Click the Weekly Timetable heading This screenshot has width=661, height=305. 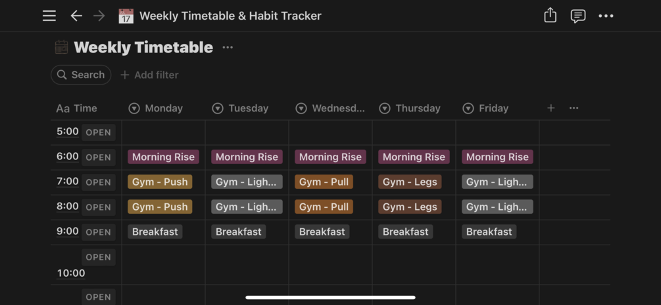(x=143, y=47)
